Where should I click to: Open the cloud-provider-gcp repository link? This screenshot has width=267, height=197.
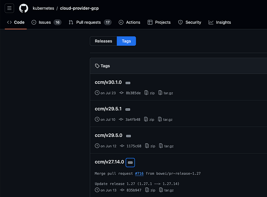(x=79, y=8)
